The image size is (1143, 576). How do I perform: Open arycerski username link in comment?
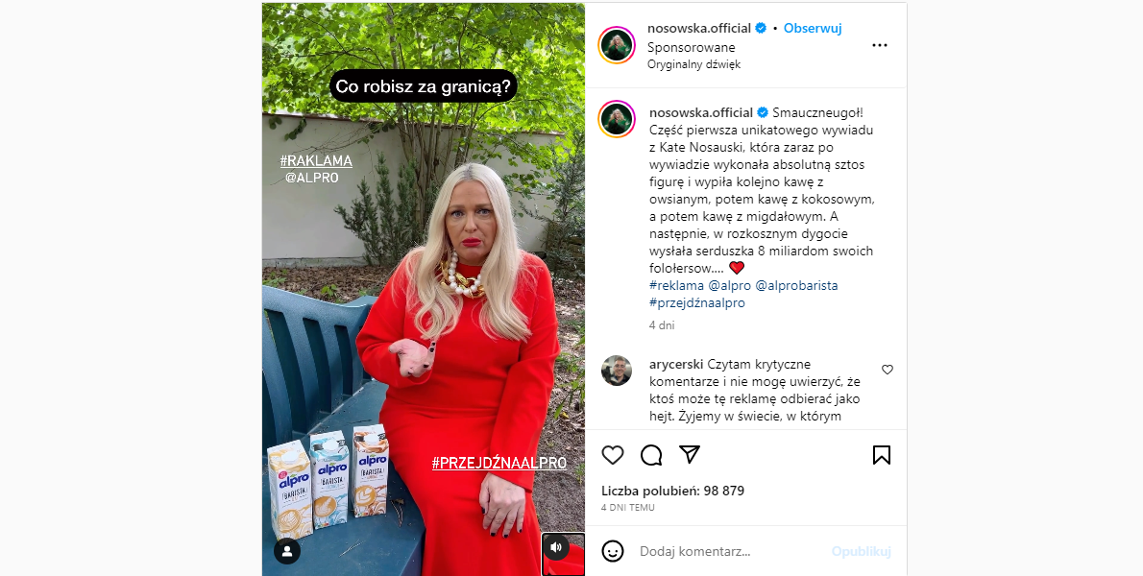pos(676,364)
